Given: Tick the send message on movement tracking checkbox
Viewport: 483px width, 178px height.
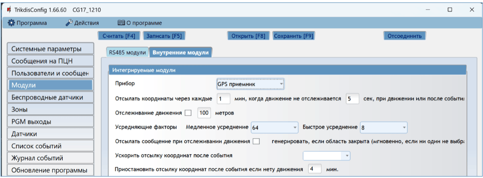Looking at the screenshot, I should pos(256,141).
